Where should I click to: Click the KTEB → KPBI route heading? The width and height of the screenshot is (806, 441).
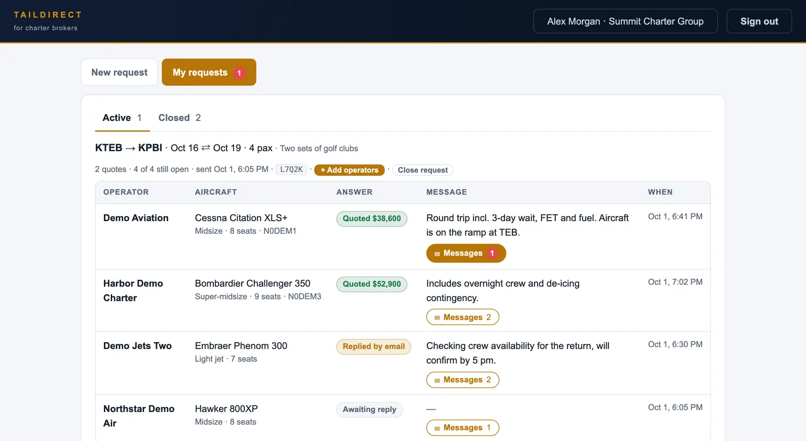[x=128, y=148]
